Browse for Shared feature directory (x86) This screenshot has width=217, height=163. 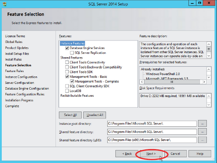point(203,140)
